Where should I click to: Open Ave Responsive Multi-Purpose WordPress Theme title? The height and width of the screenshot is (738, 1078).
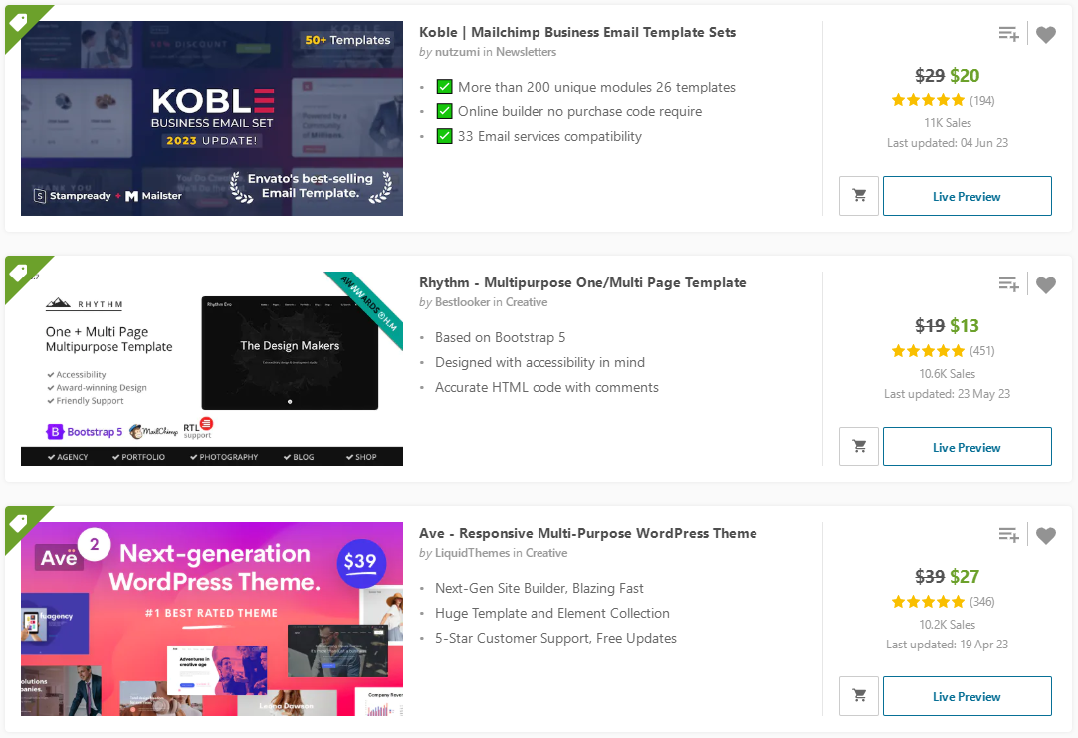point(588,534)
